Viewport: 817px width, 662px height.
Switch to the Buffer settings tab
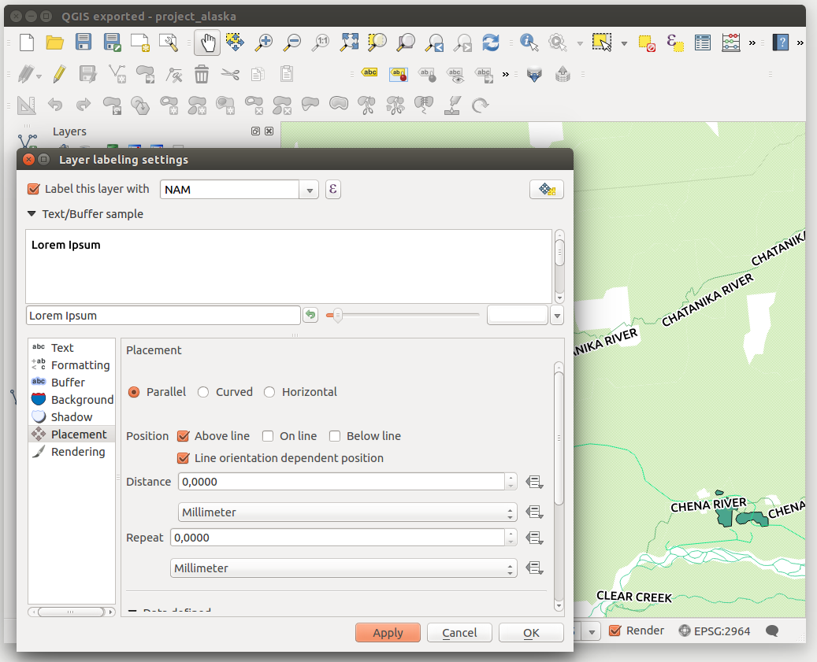click(x=68, y=383)
